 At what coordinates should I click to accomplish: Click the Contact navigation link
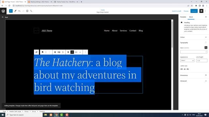[133, 31]
